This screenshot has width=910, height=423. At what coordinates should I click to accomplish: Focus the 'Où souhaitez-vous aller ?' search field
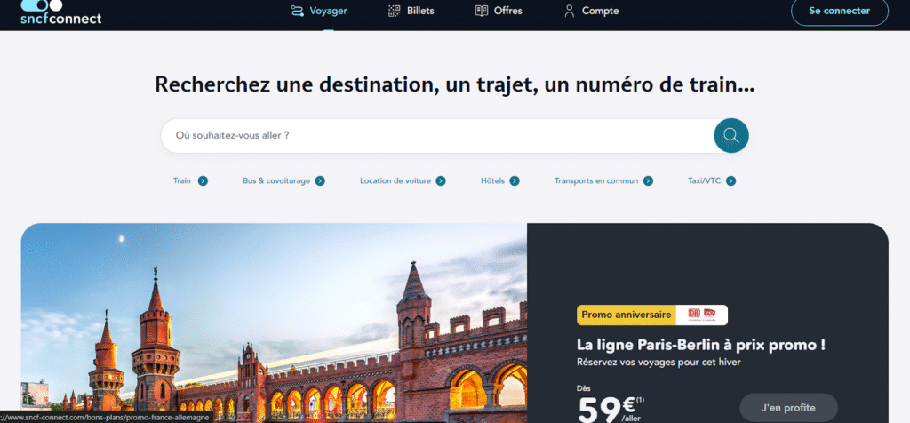coord(435,135)
